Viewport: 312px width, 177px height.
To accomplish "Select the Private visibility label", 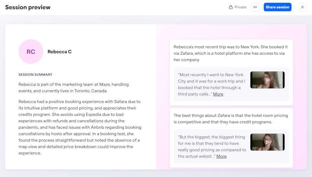I will coord(240,7).
